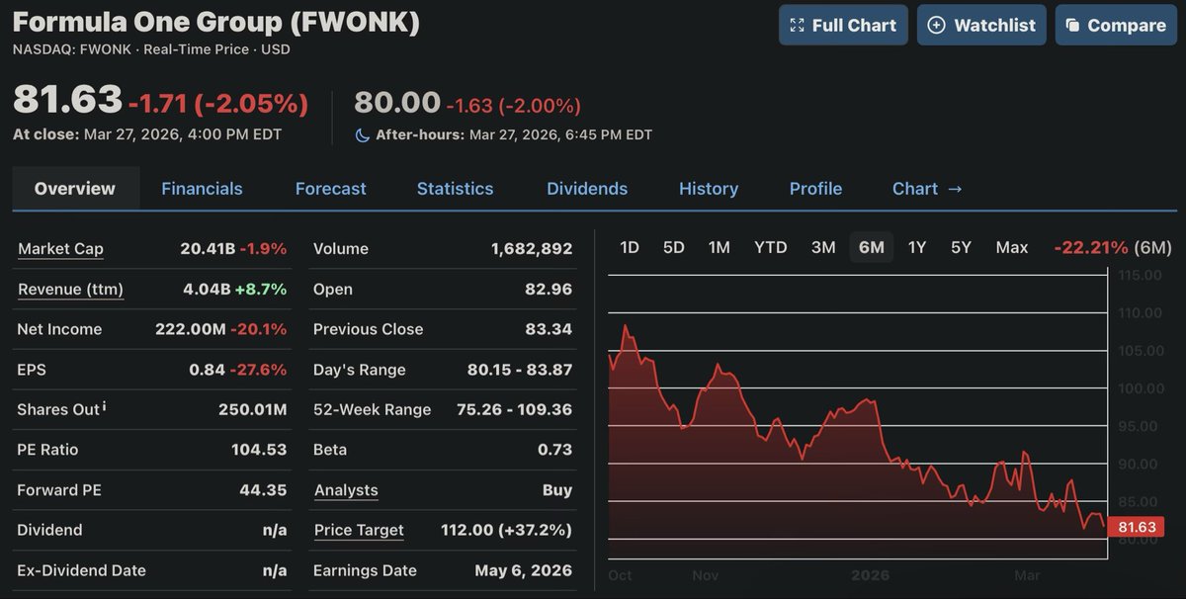Screen dimensions: 1186x599
Task: Select the 1D chart range
Action: coord(630,247)
